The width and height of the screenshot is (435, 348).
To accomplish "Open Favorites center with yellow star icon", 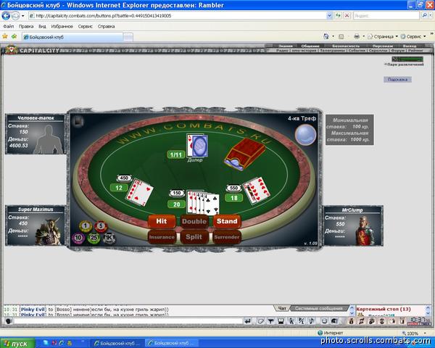I will (5, 36).
